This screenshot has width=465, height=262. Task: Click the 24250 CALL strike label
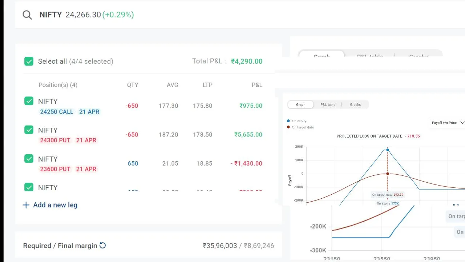coord(57,112)
